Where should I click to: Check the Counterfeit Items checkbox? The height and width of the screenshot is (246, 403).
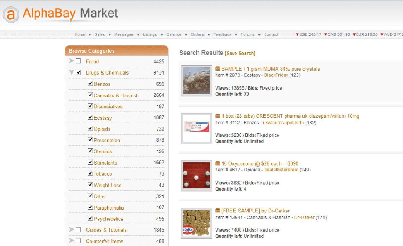tap(78, 241)
